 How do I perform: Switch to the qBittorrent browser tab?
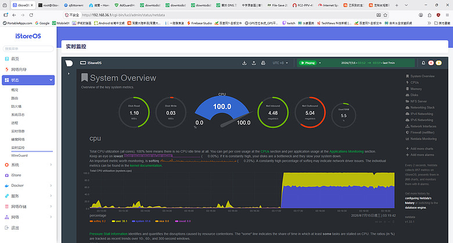tap(74, 5)
